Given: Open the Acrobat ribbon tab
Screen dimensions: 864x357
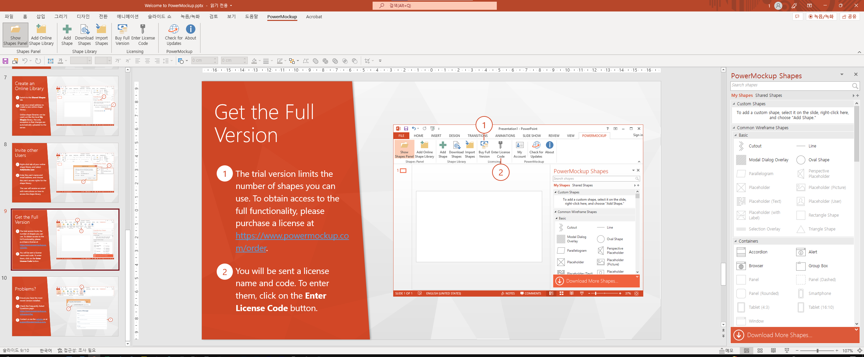Looking at the screenshot, I should 314,17.
